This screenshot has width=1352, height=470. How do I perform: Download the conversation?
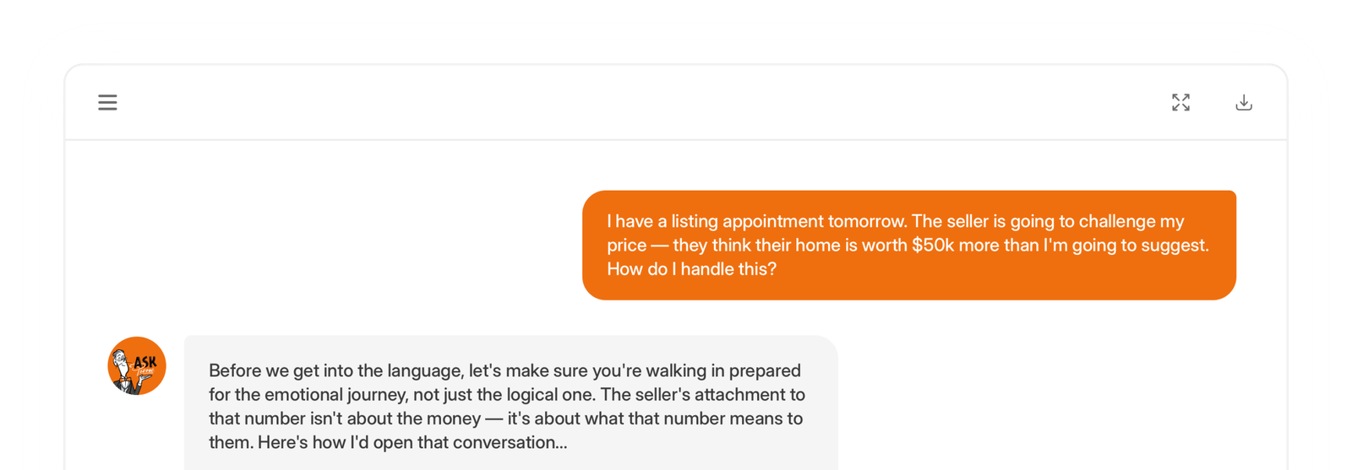1243,103
